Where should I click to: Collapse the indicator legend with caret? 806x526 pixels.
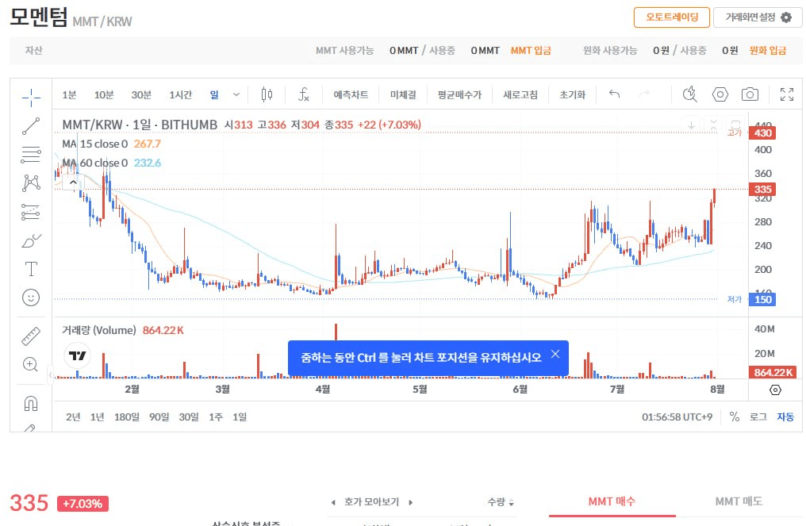(x=73, y=182)
